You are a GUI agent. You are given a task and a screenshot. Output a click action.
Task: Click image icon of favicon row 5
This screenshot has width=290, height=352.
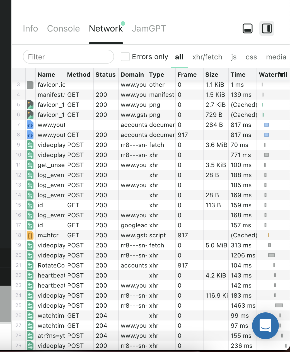(30, 105)
